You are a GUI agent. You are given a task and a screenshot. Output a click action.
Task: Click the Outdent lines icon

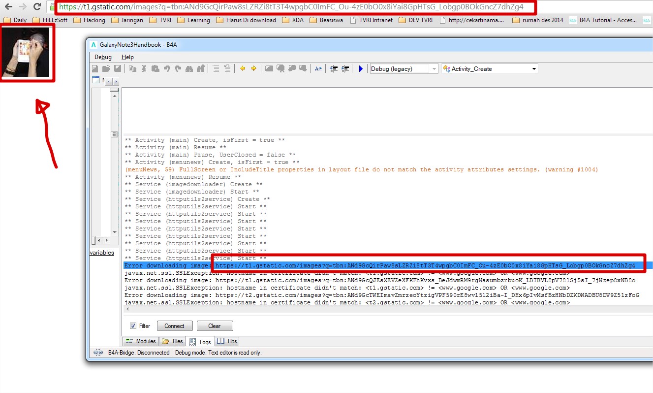pos(227,69)
